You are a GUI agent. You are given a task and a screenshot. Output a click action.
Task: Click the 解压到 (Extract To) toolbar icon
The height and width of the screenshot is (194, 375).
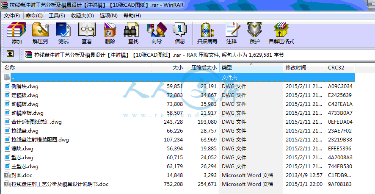[40, 30]
